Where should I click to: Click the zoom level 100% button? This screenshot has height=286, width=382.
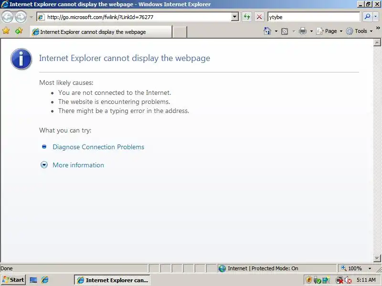(351, 268)
